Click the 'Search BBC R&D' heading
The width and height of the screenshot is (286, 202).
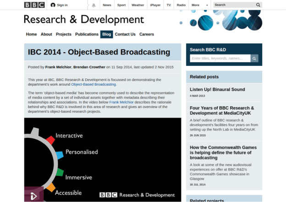tap(208, 50)
